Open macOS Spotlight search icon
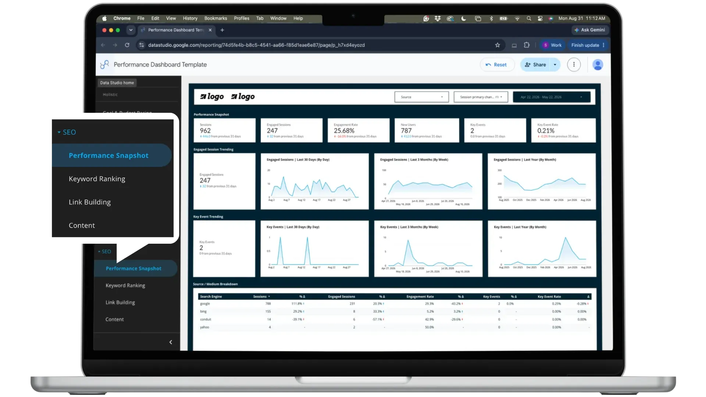 pos(529,18)
